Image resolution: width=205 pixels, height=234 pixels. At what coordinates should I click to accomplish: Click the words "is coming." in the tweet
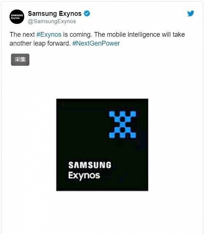tap(77, 35)
